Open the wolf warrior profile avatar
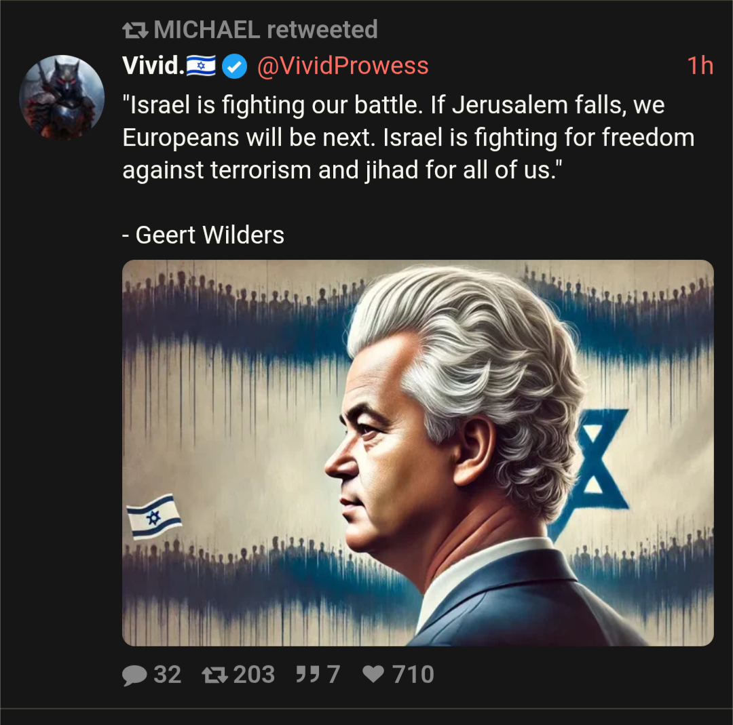This screenshot has width=733, height=725. 62,97
